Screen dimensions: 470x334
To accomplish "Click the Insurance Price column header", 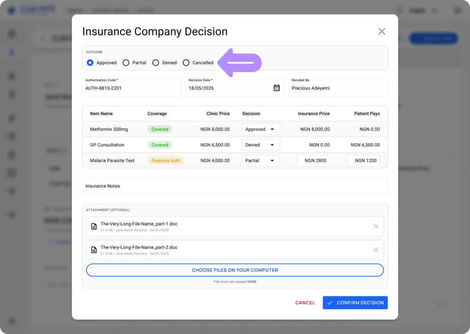I will pyautogui.click(x=313, y=113).
